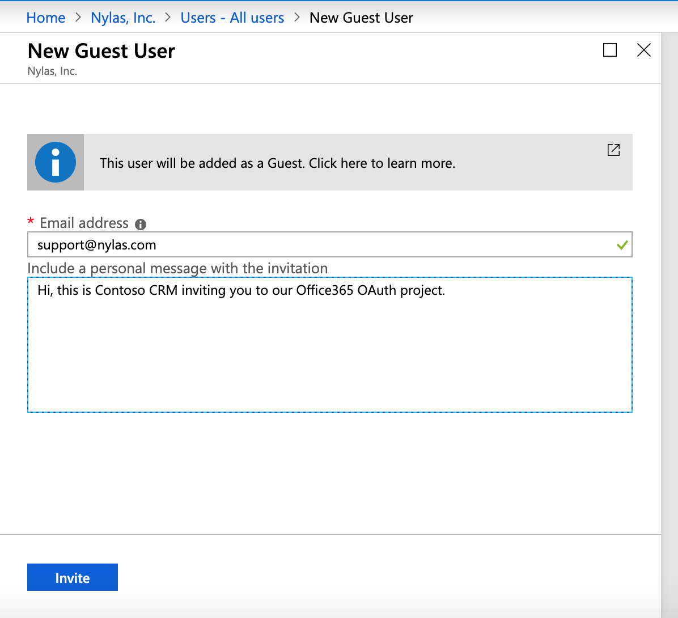Select the maximize square icon of the pane

(609, 50)
